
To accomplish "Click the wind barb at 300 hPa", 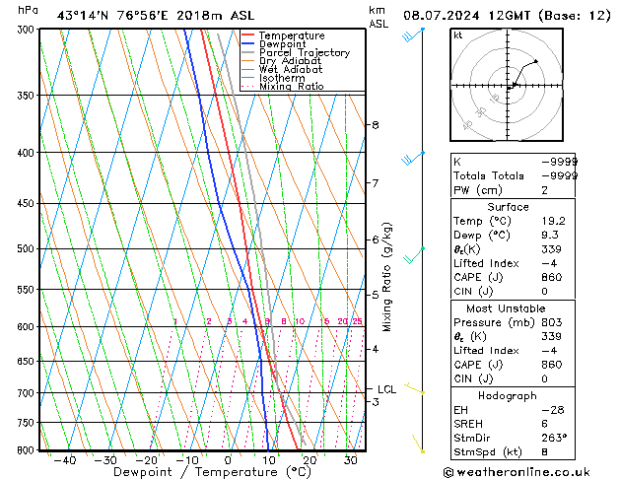I will point(413,34).
